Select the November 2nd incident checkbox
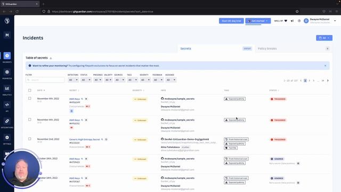 30,139
